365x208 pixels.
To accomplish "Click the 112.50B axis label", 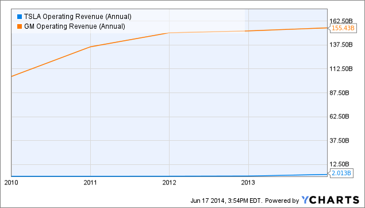I will (341, 68).
